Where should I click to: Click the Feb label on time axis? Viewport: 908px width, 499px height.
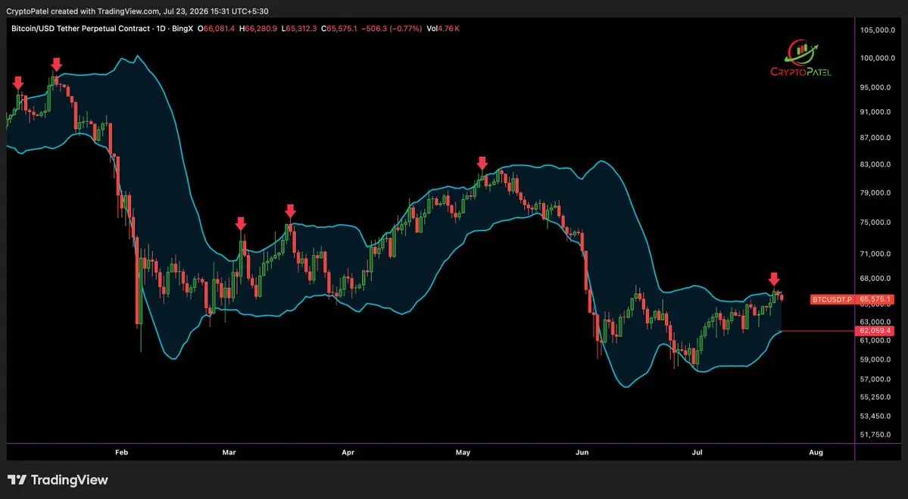[x=121, y=452]
